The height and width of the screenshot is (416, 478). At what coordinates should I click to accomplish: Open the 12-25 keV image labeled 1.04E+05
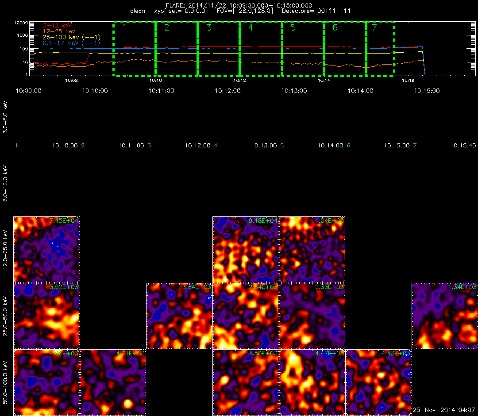click(x=312, y=250)
